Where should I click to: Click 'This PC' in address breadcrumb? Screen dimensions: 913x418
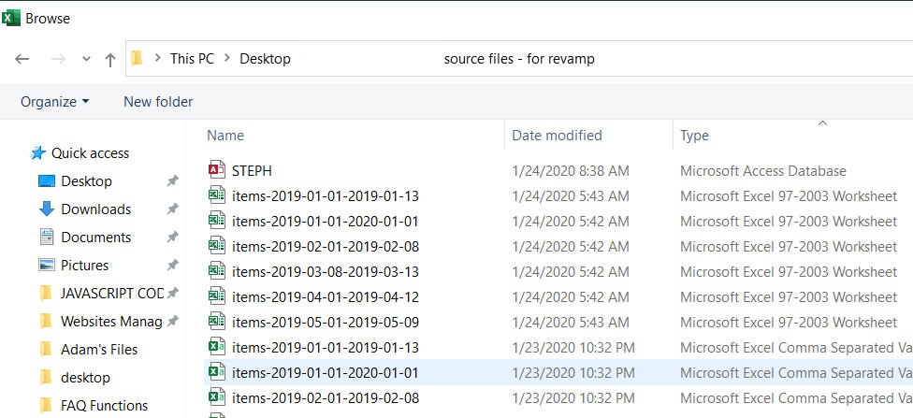[192, 59]
